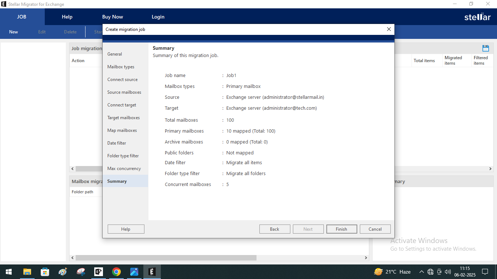Go to the Mailbox types step
Image resolution: width=497 pixels, height=279 pixels.
pos(121,67)
